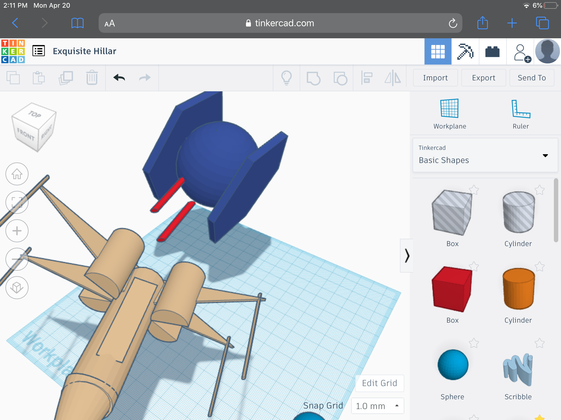Viewport: 561px width, 420px height.
Task: Click the Export button
Action: pyautogui.click(x=483, y=78)
